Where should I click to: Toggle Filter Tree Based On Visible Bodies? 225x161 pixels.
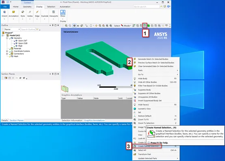coord(156,86)
